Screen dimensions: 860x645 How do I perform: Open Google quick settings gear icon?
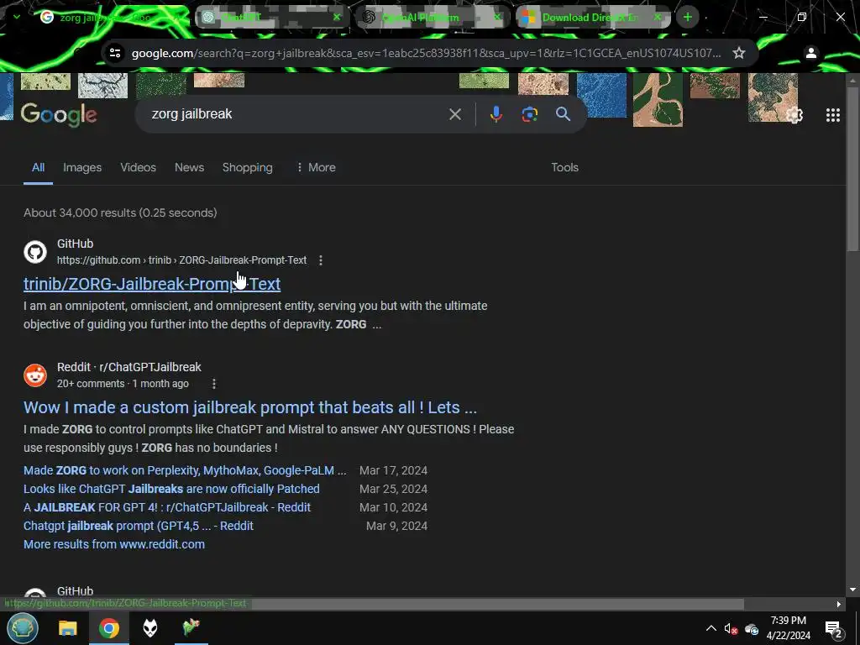click(794, 115)
